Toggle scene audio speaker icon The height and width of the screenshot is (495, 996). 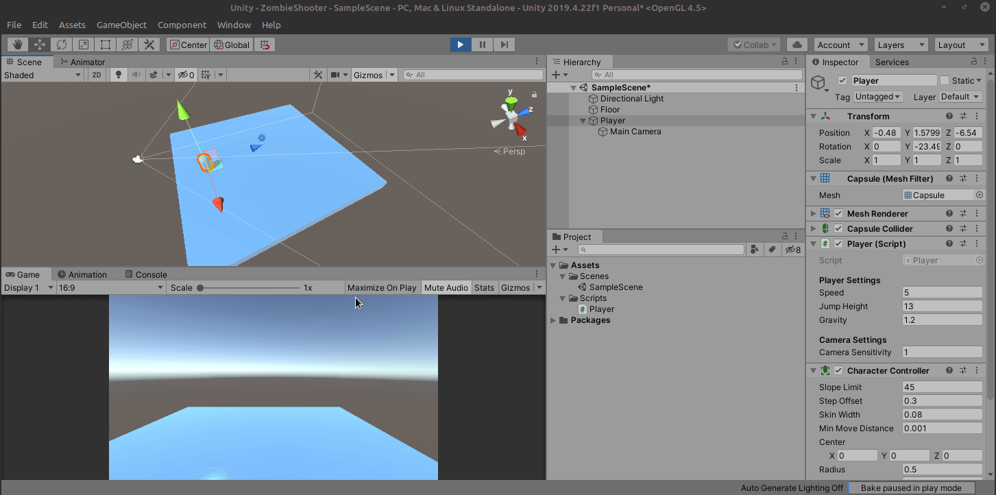pos(136,75)
